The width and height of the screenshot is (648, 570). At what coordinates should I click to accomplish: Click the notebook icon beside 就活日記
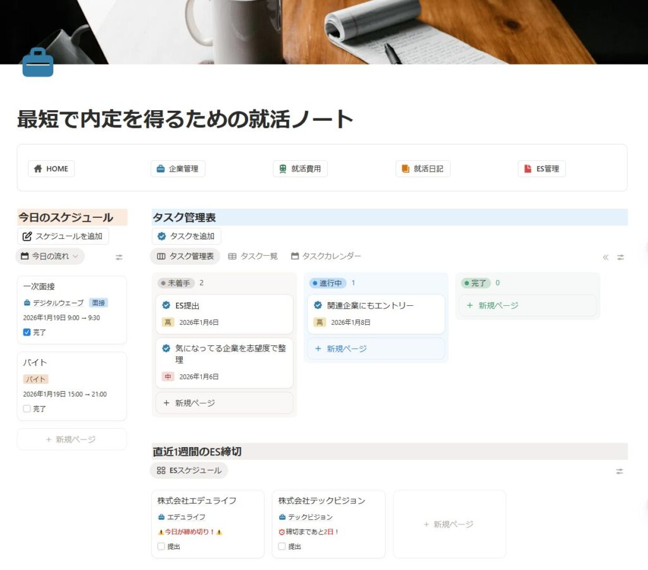406,168
